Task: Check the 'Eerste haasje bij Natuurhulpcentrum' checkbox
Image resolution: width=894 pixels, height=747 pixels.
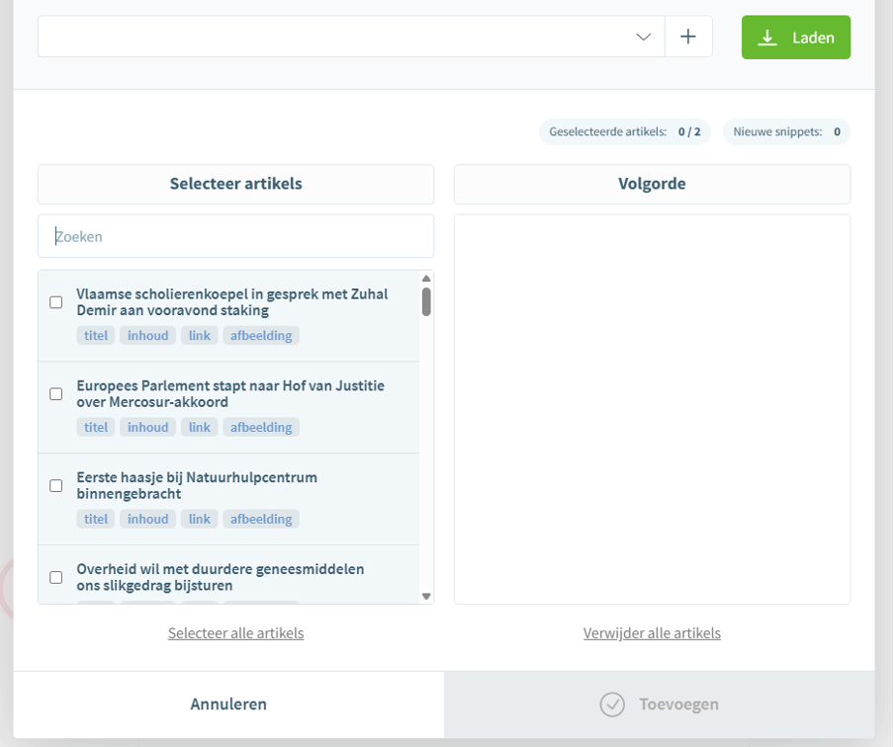Action: point(56,485)
